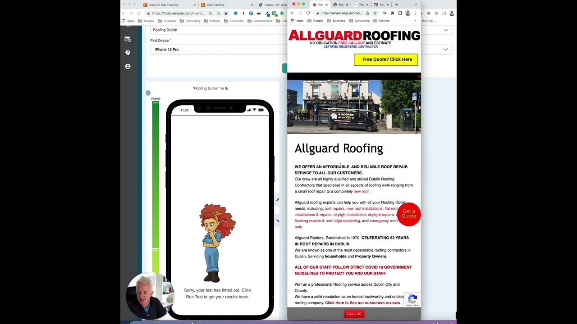Go back in the mobilemoxie browser window
This screenshot has height=324, width=577.
point(124,13)
